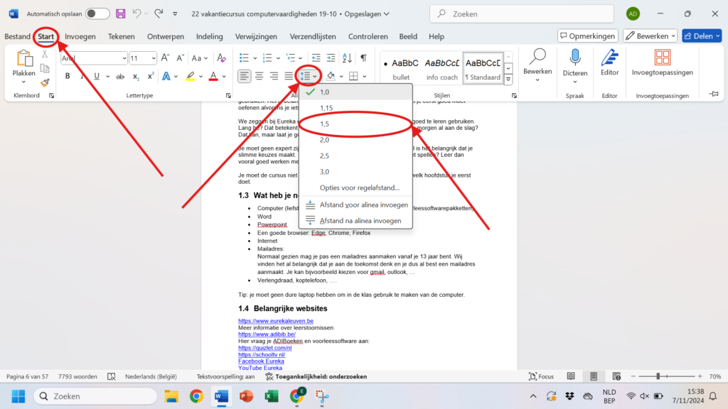
Task: Switch to the Invoegen tab
Action: (x=80, y=36)
